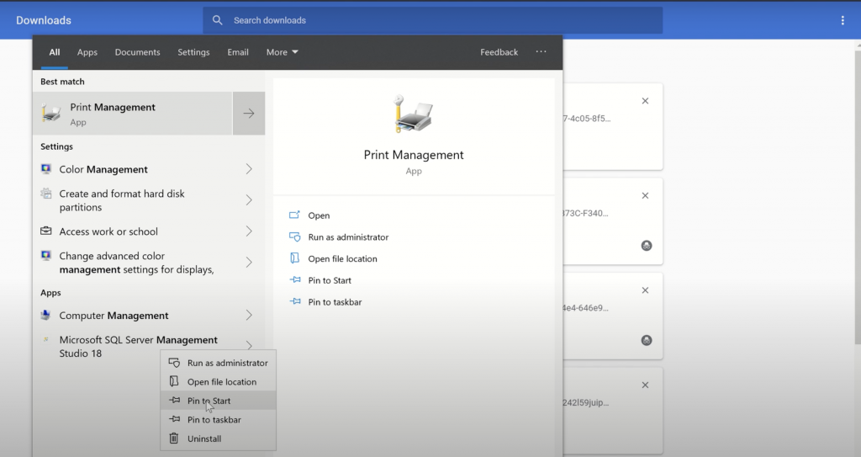Remove the 373C-F340 download entry
The width and height of the screenshot is (861, 457).
pos(645,195)
